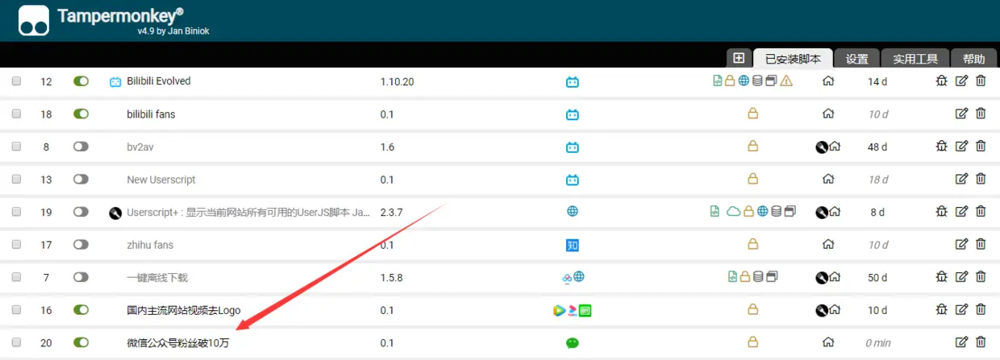Open the bv2av script
The image size is (1000, 360).
[x=141, y=147]
